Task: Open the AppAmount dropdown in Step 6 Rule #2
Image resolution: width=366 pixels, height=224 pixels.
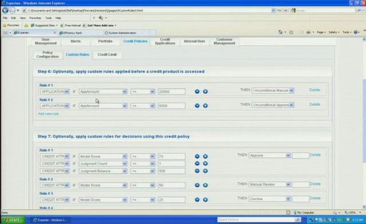Action: 103,106
